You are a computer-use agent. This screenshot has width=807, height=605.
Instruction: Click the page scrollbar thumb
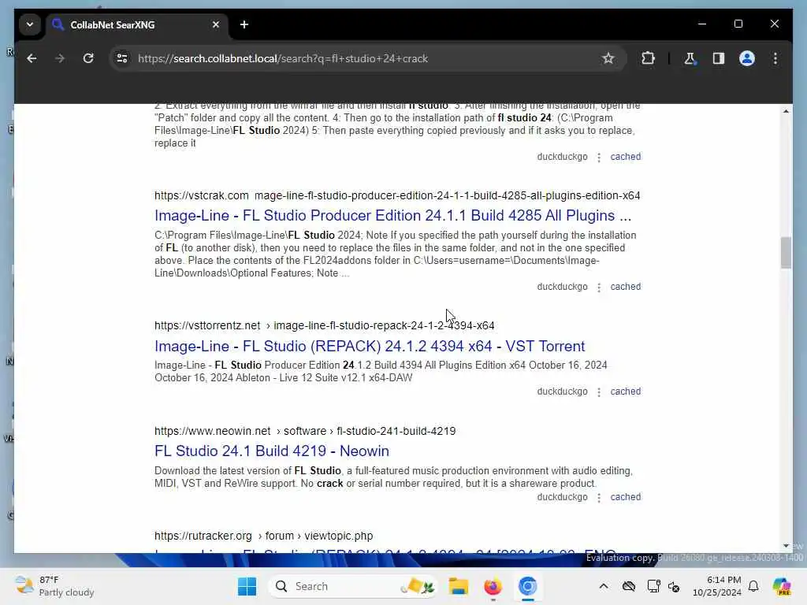(x=786, y=253)
